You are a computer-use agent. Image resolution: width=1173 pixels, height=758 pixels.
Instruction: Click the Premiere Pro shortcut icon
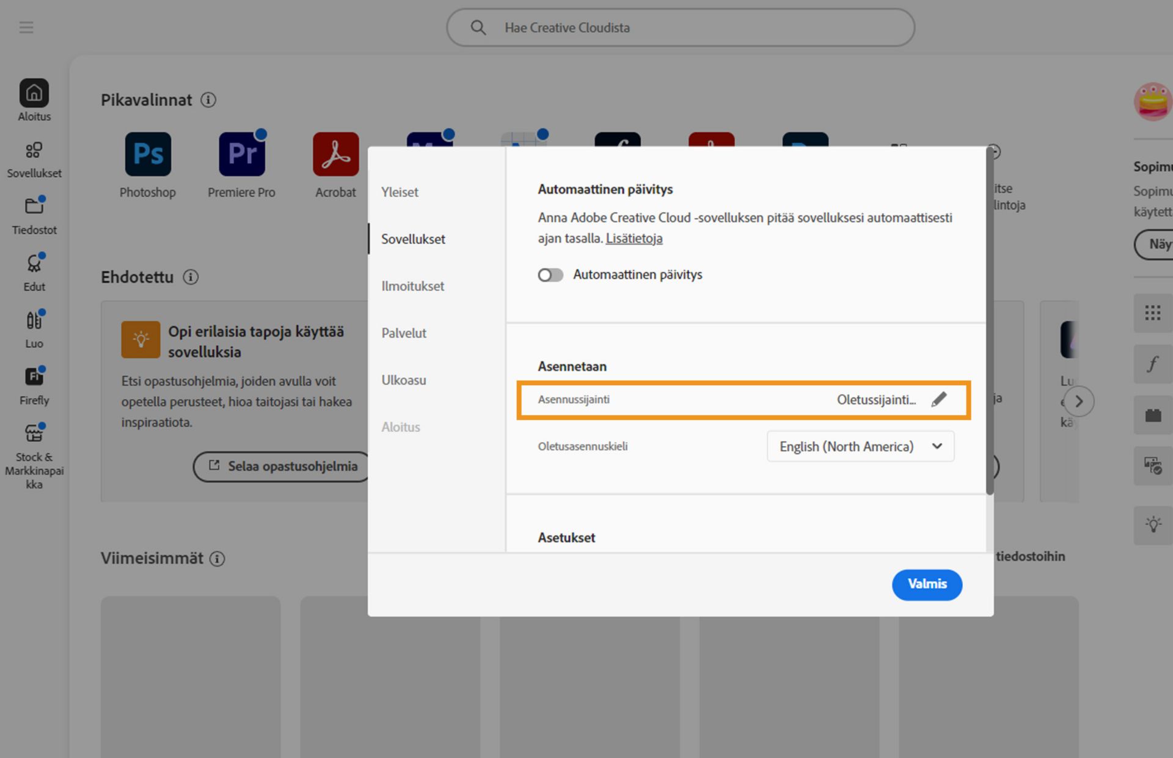pyautogui.click(x=242, y=155)
